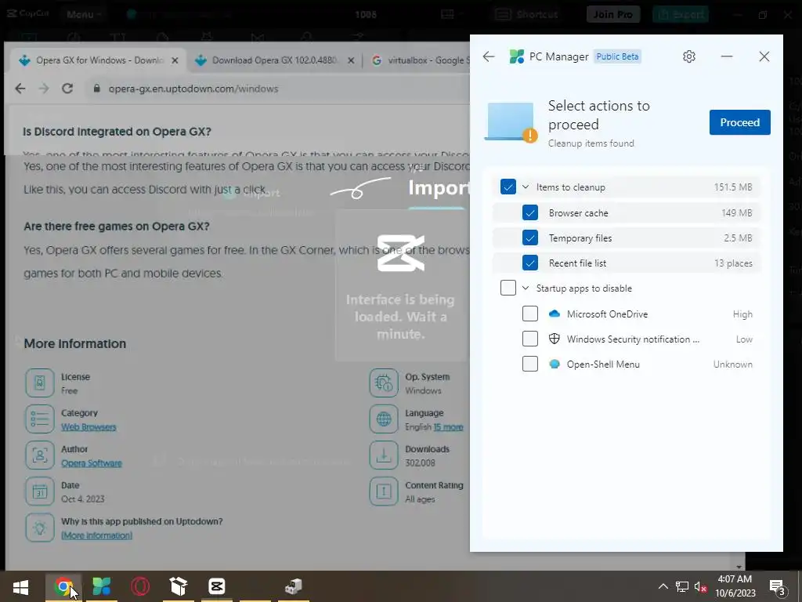The height and width of the screenshot is (602, 802).
Task: Show hidden system tray icons
Action: click(x=663, y=586)
